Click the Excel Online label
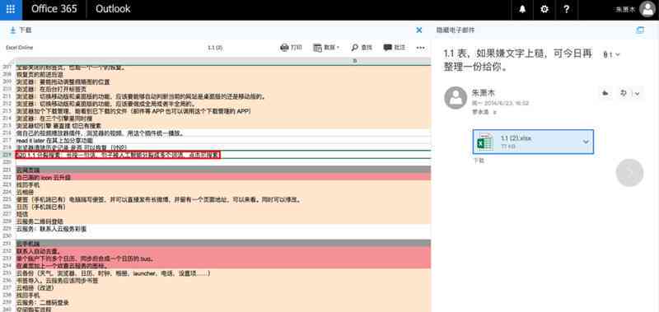 pos(19,48)
